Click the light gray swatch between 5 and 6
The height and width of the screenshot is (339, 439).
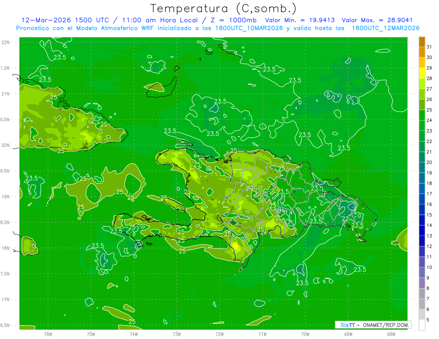(422, 314)
